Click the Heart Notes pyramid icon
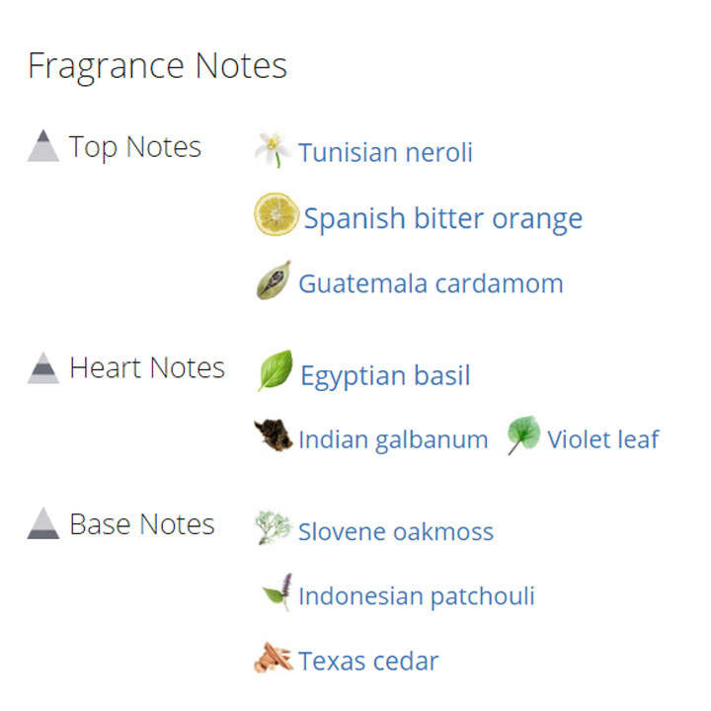The width and height of the screenshot is (711, 711). point(43,367)
